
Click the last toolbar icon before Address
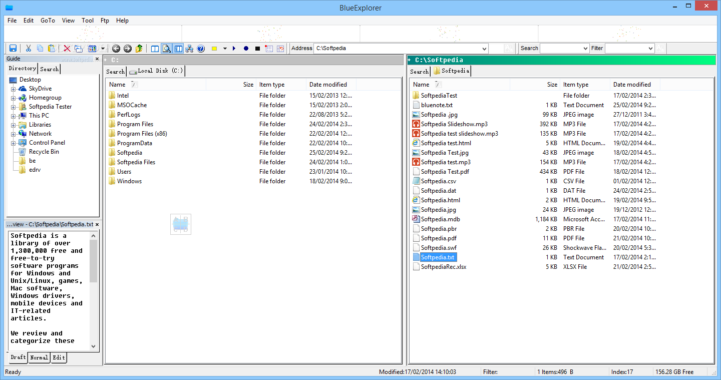pyautogui.click(x=280, y=49)
